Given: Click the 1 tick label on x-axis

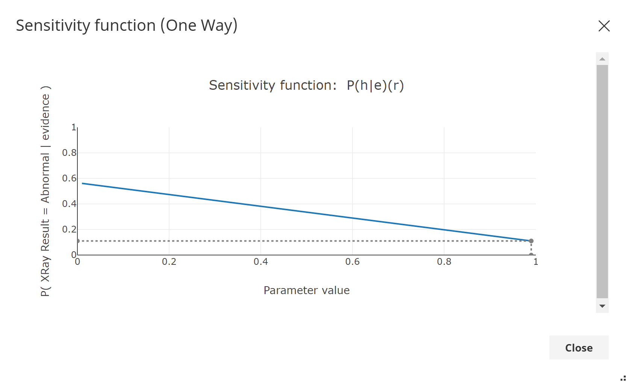Looking at the screenshot, I should tap(535, 262).
